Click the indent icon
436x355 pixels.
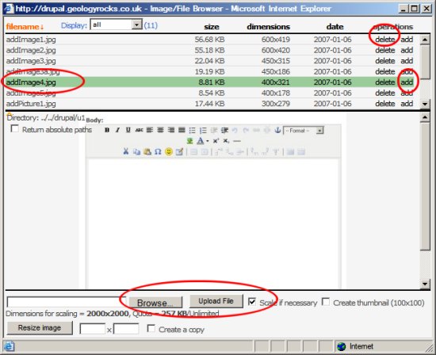[x=224, y=130]
